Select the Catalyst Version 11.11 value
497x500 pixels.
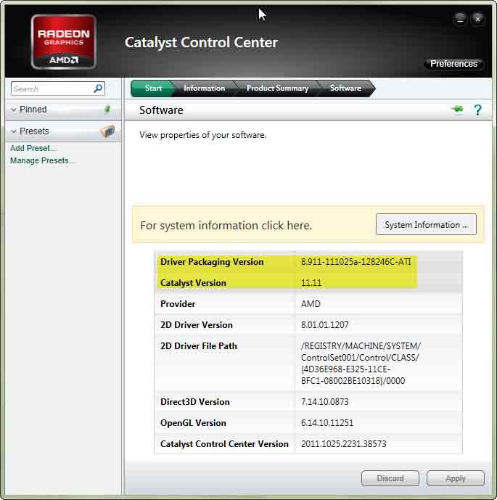pyautogui.click(x=311, y=283)
